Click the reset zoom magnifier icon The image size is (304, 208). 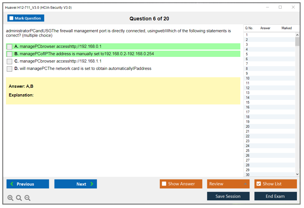19,198
